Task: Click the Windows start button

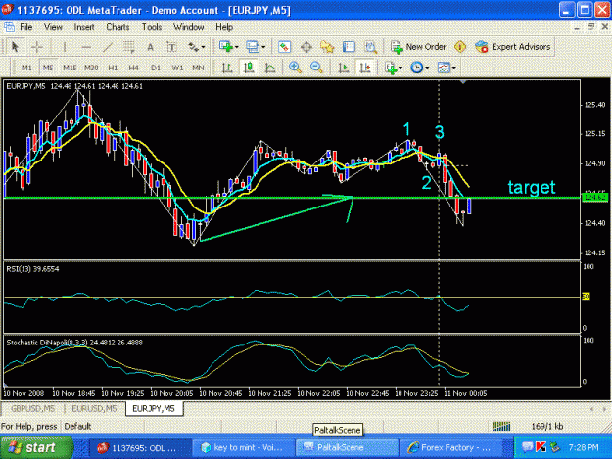Action: 36,447
